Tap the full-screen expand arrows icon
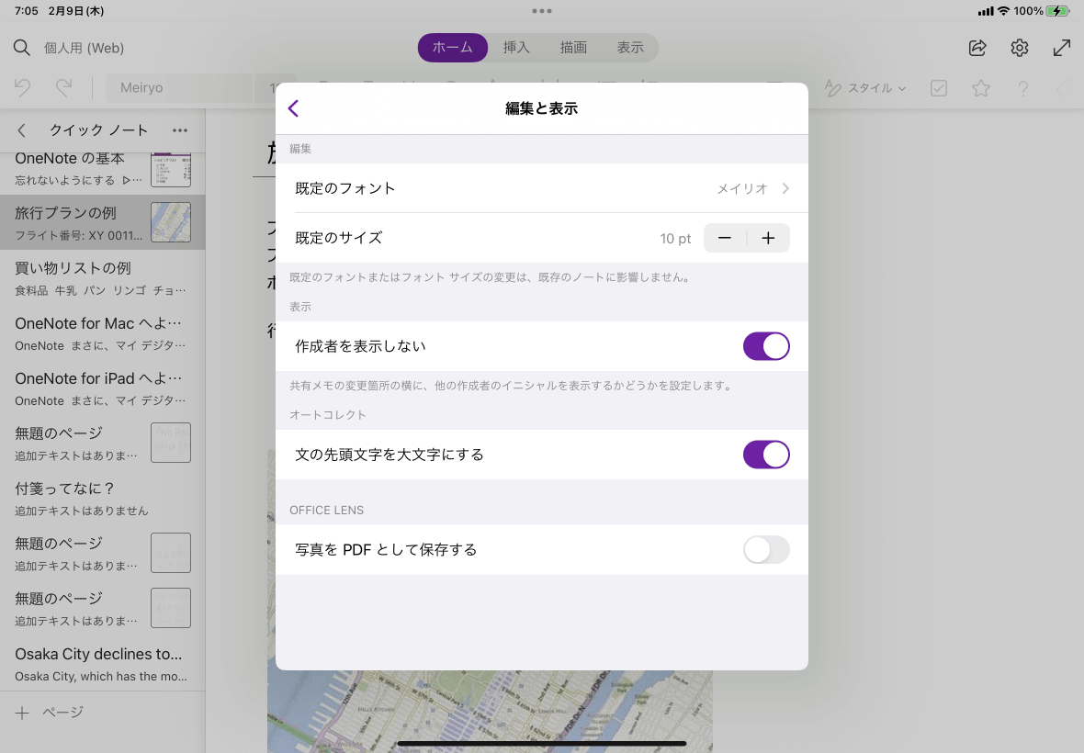 point(1061,48)
